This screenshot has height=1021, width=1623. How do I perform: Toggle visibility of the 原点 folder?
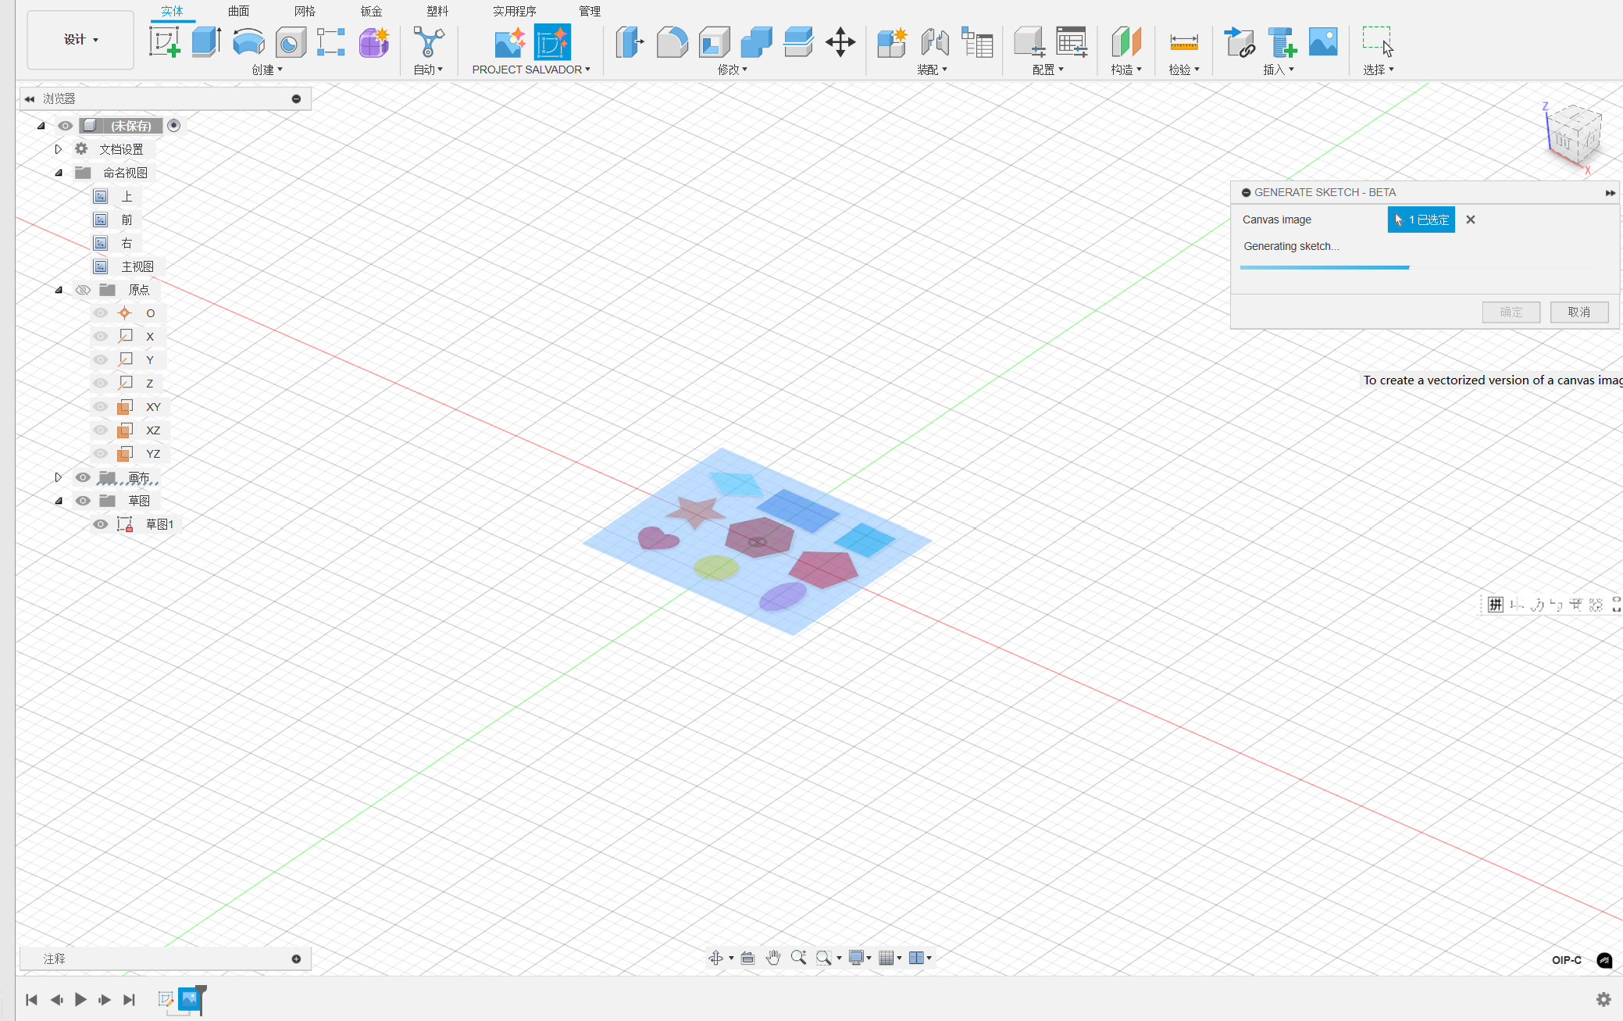click(83, 290)
